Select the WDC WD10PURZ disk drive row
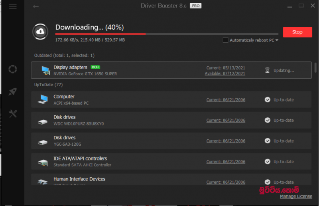 coord(171,120)
